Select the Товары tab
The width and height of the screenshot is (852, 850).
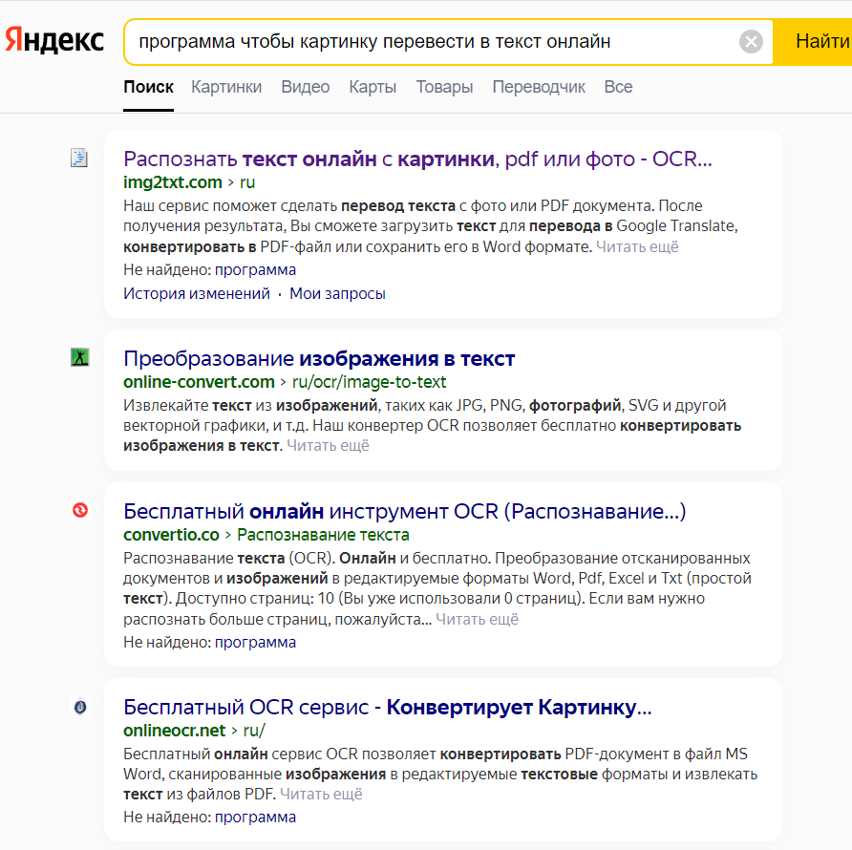point(444,87)
